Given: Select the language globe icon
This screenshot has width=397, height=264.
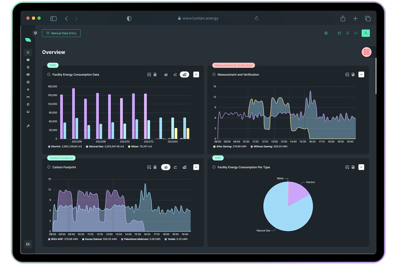Looking at the screenshot, I should (326, 33).
